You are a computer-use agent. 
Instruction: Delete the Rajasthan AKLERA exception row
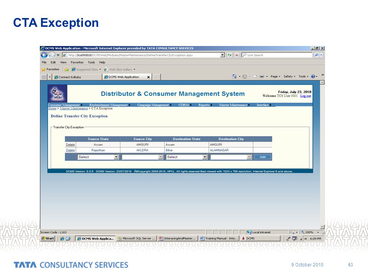pos(71,150)
